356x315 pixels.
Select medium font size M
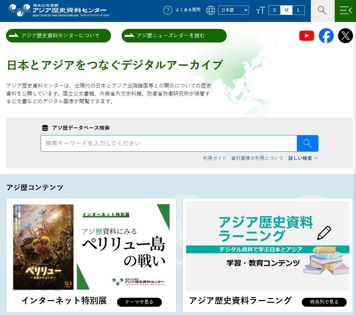[286, 10]
